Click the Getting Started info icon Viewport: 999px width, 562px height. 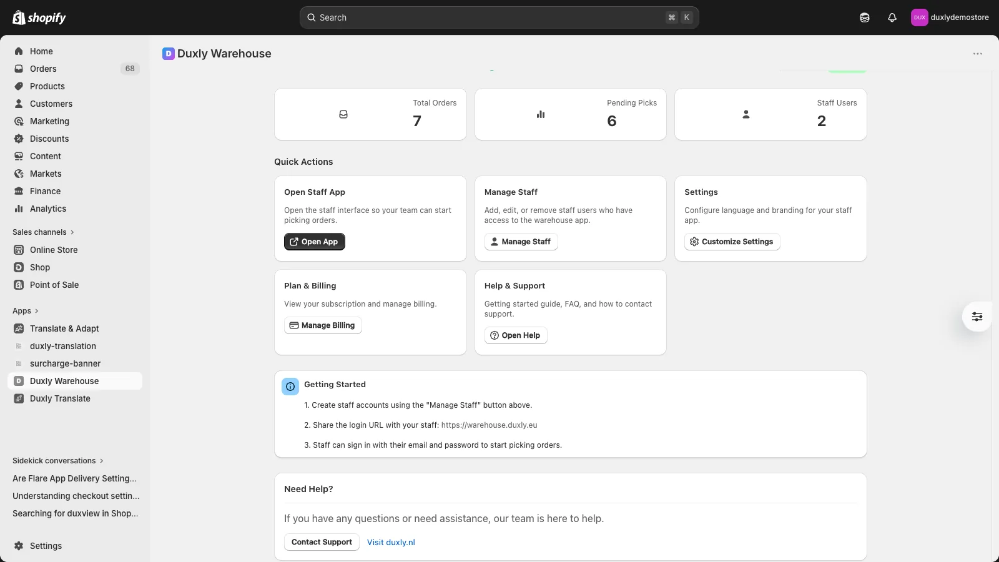pyautogui.click(x=290, y=387)
